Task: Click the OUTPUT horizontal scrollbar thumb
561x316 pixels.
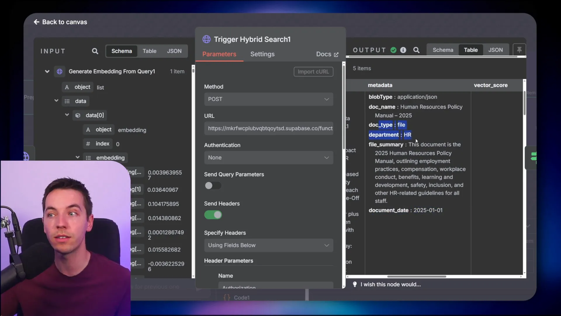Action: (417, 276)
